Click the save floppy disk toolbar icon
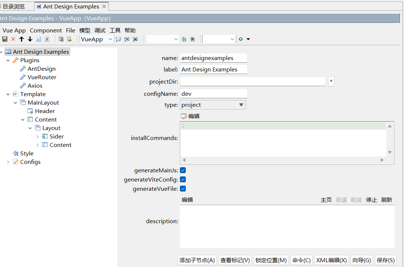The width and height of the screenshot is (404, 267). 5,39
